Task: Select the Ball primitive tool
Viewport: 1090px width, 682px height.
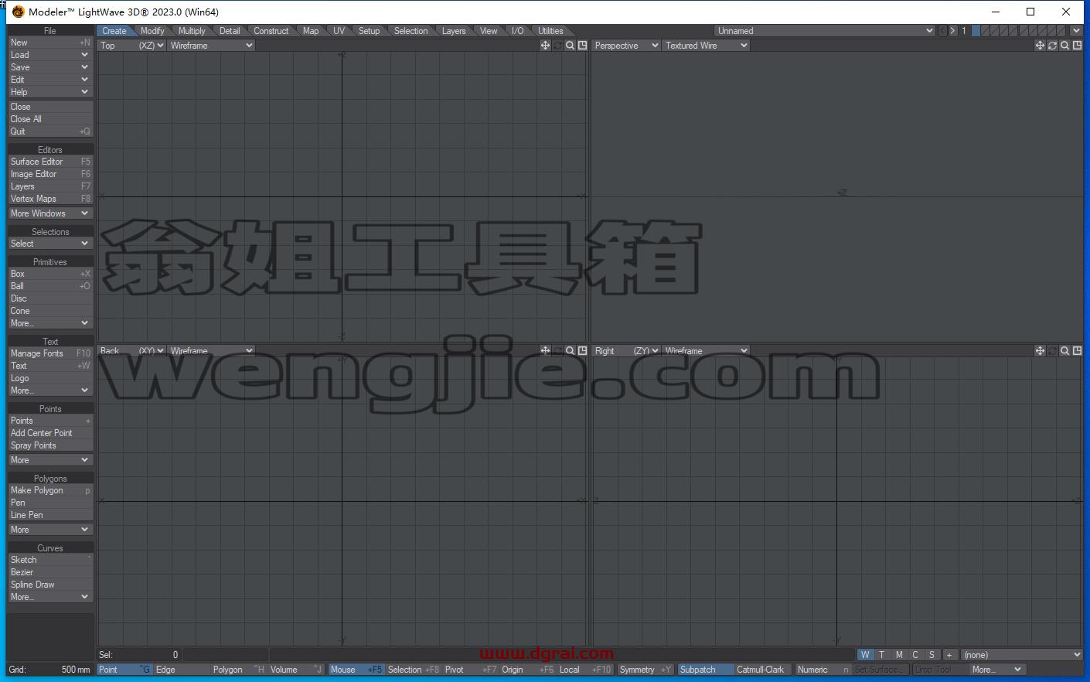Action: (x=50, y=286)
